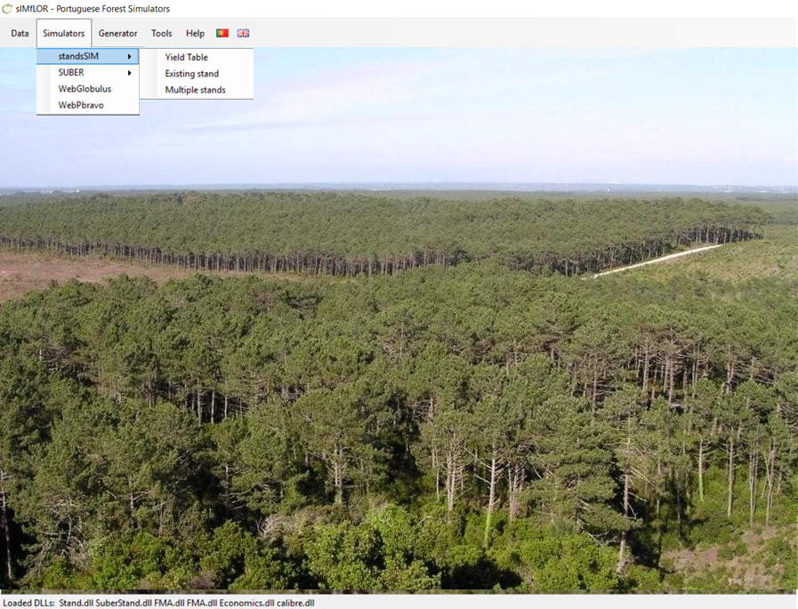798x609 pixels.
Task: Choose Existing stand under standsSIM
Action: click(x=197, y=74)
